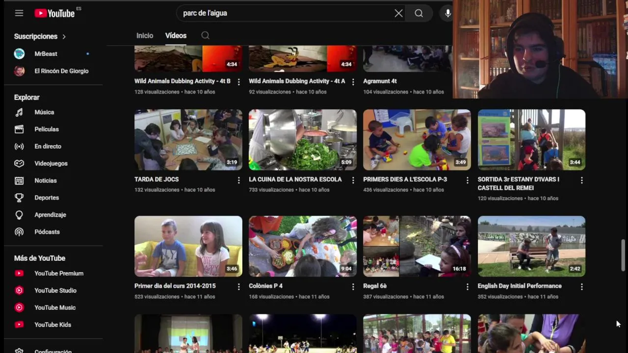Viewport: 628px width, 353px height.
Task: Search within channel using tab magnifier
Action: (205, 35)
